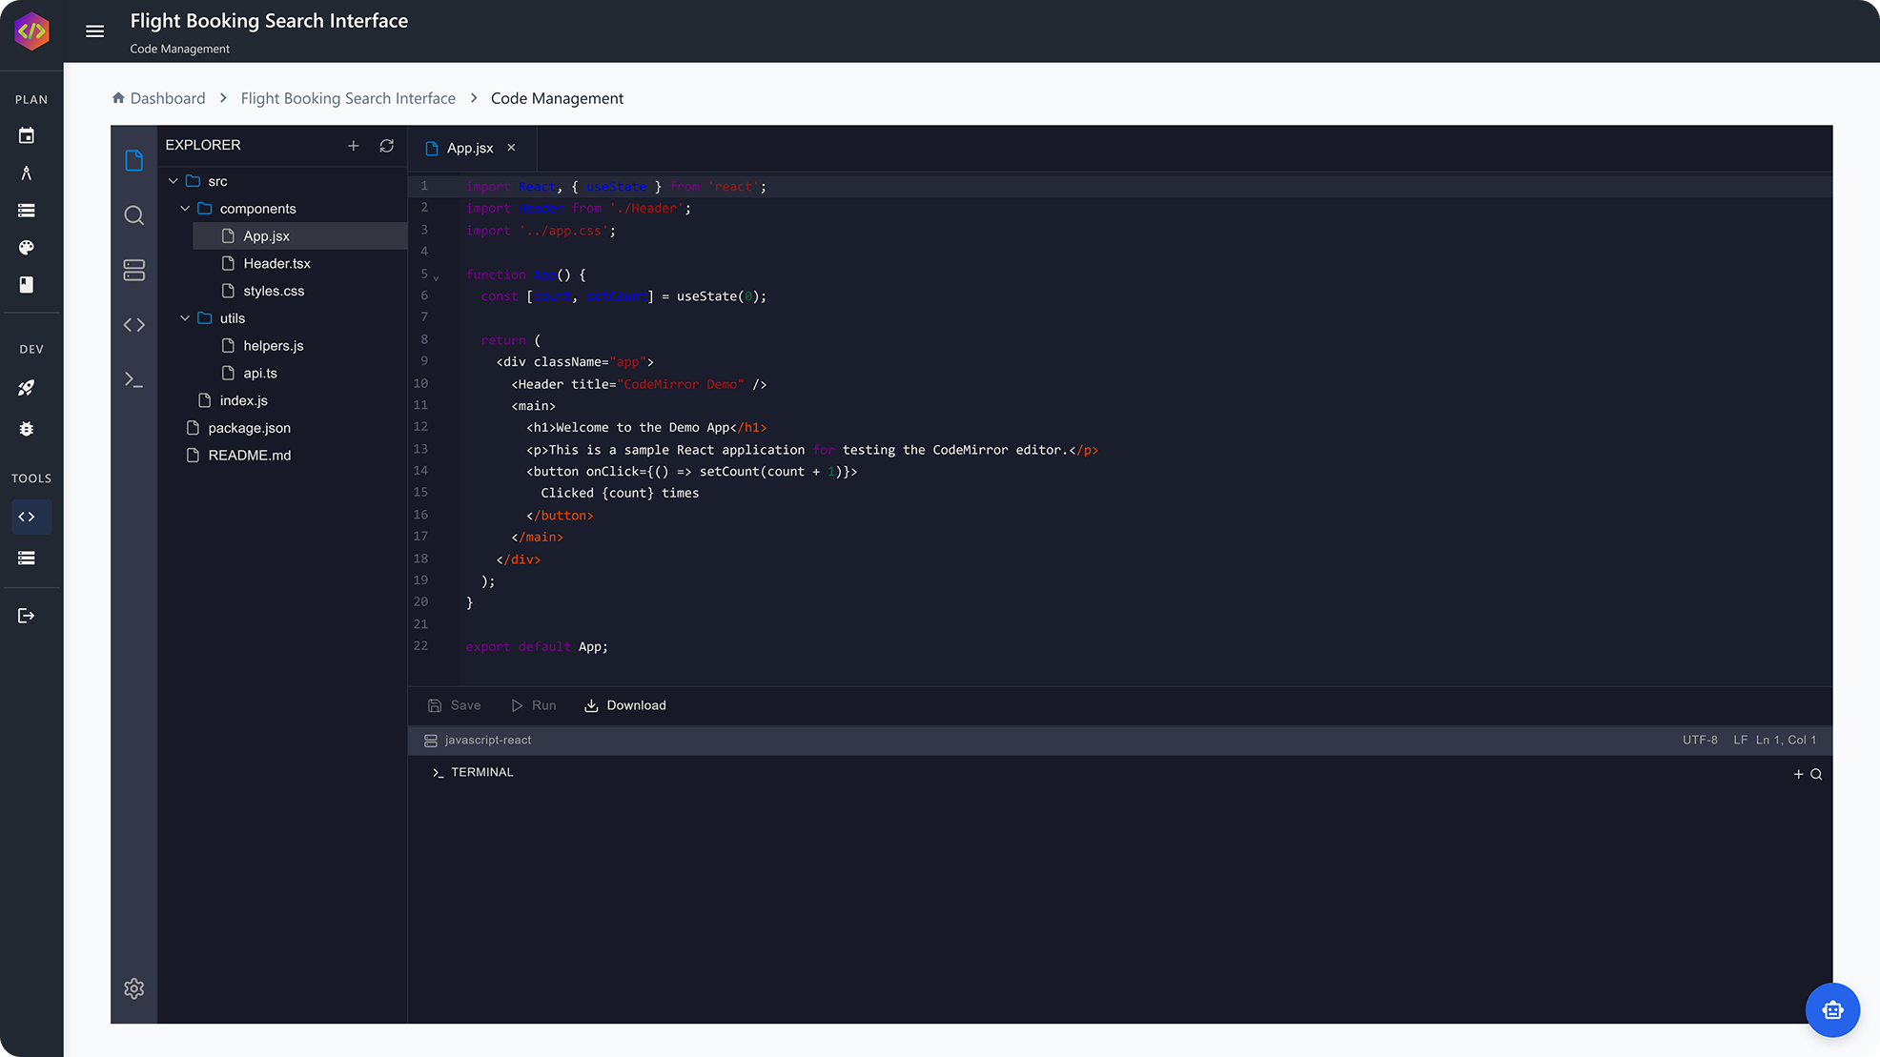This screenshot has height=1057, width=1880.
Task: Click the EXPLORER panel heading
Action: pyautogui.click(x=203, y=145)
